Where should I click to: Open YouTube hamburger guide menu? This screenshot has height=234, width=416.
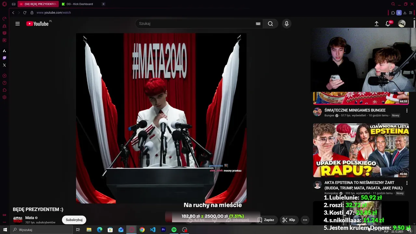pyautogui.click(x=18, y=24)
